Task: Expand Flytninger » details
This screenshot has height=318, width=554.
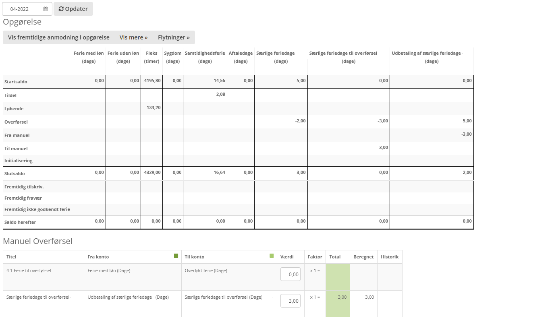Action: pyautogui.click(x=174, y=37)
